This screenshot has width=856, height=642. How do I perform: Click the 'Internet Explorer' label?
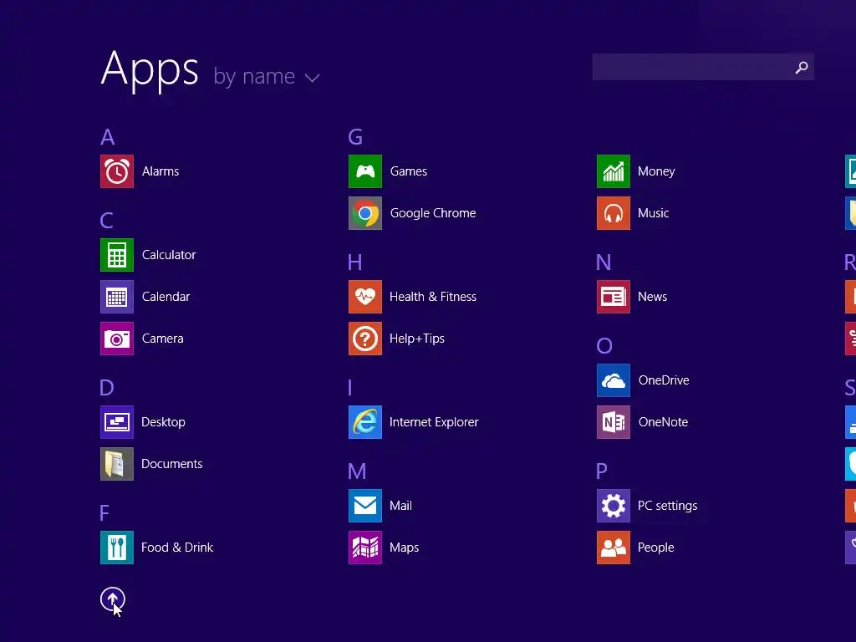434,422
